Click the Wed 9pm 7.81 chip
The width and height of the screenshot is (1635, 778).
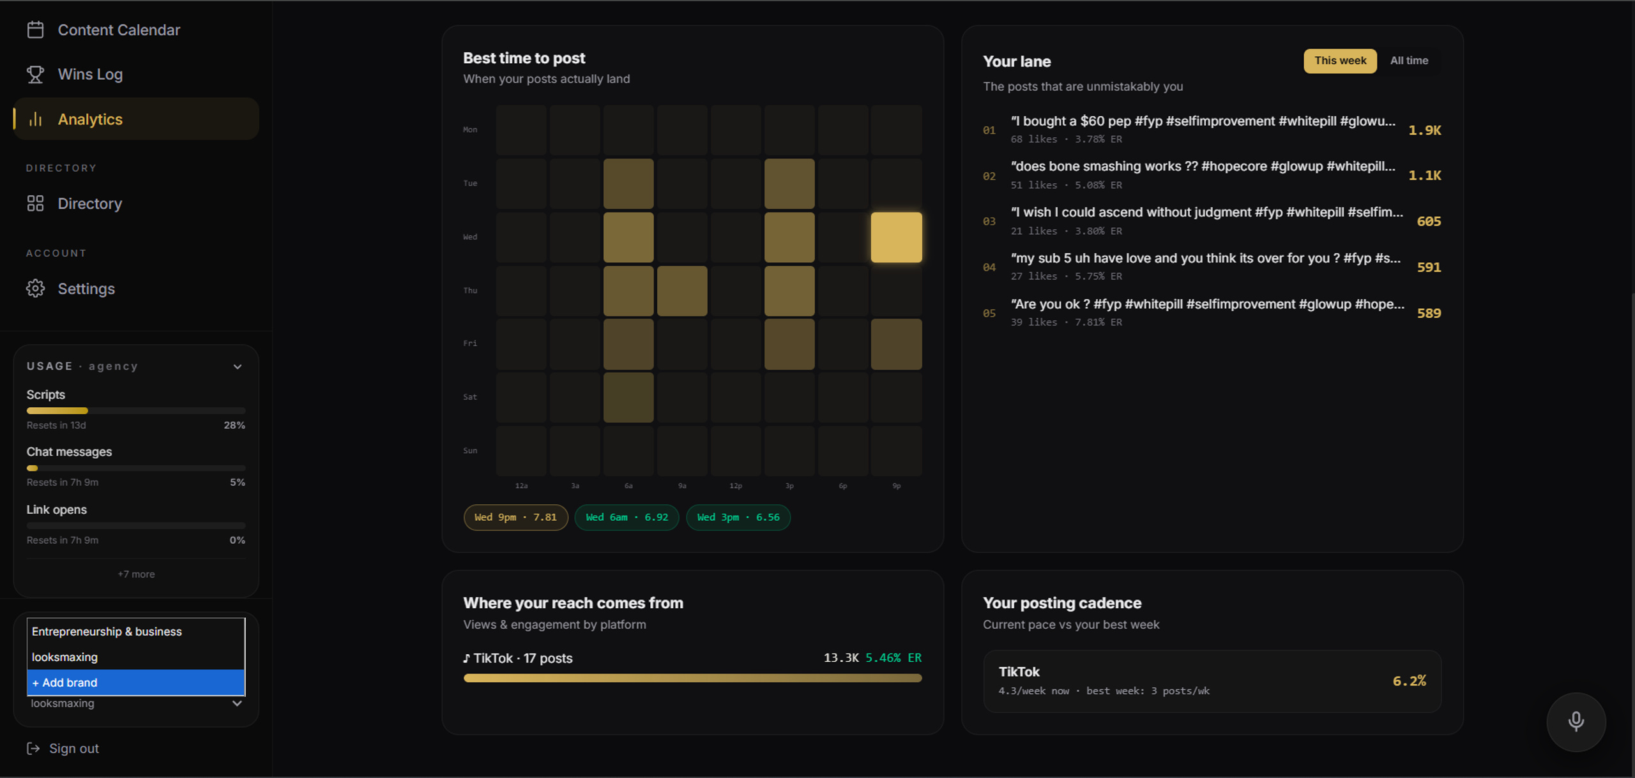[515, 518]
